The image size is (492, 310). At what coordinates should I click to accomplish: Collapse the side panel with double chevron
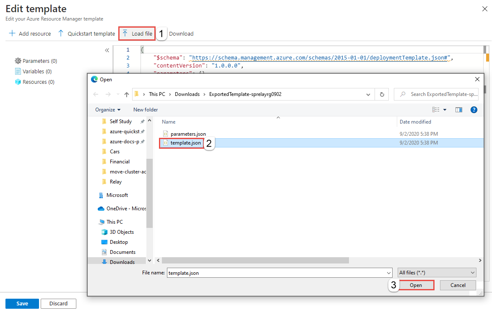click(107, 50)
